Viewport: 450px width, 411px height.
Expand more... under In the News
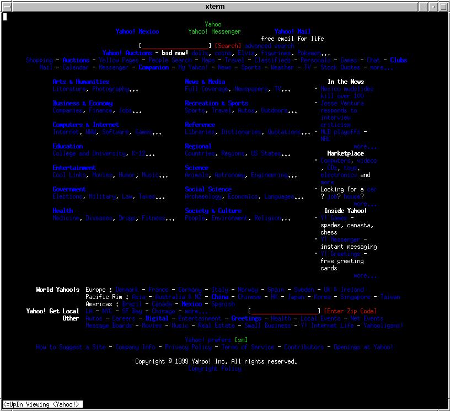tap(365, 147)
